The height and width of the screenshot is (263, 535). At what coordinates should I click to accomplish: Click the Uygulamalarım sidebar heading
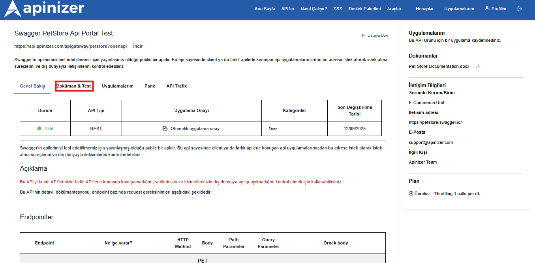pos(427,33)
